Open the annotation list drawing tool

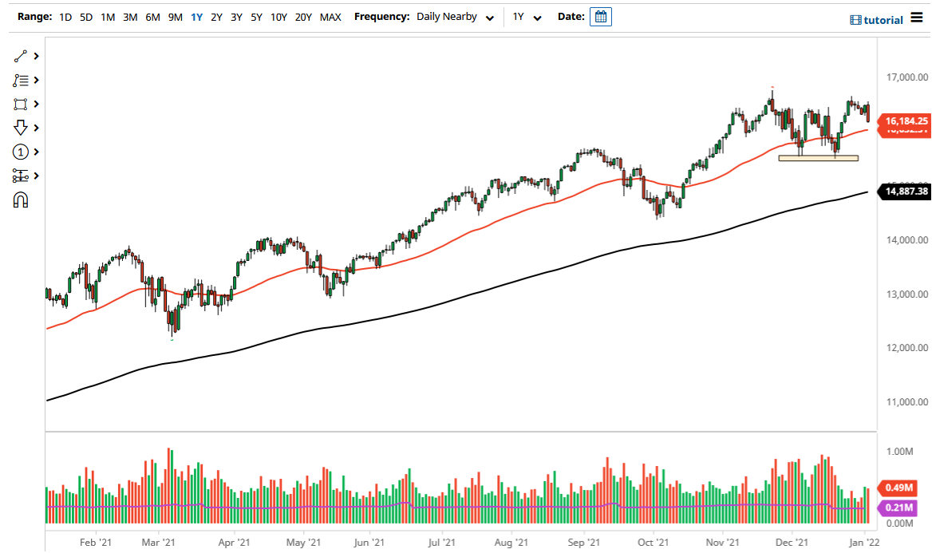(22, 80)
